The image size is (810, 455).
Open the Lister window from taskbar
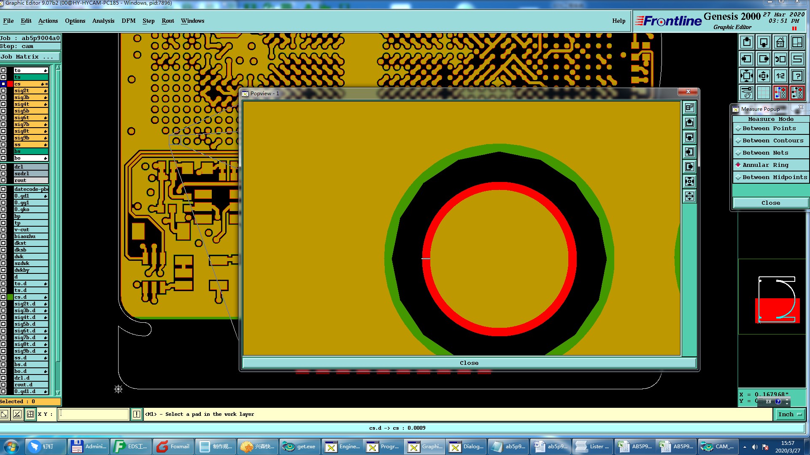coord(592,447)
